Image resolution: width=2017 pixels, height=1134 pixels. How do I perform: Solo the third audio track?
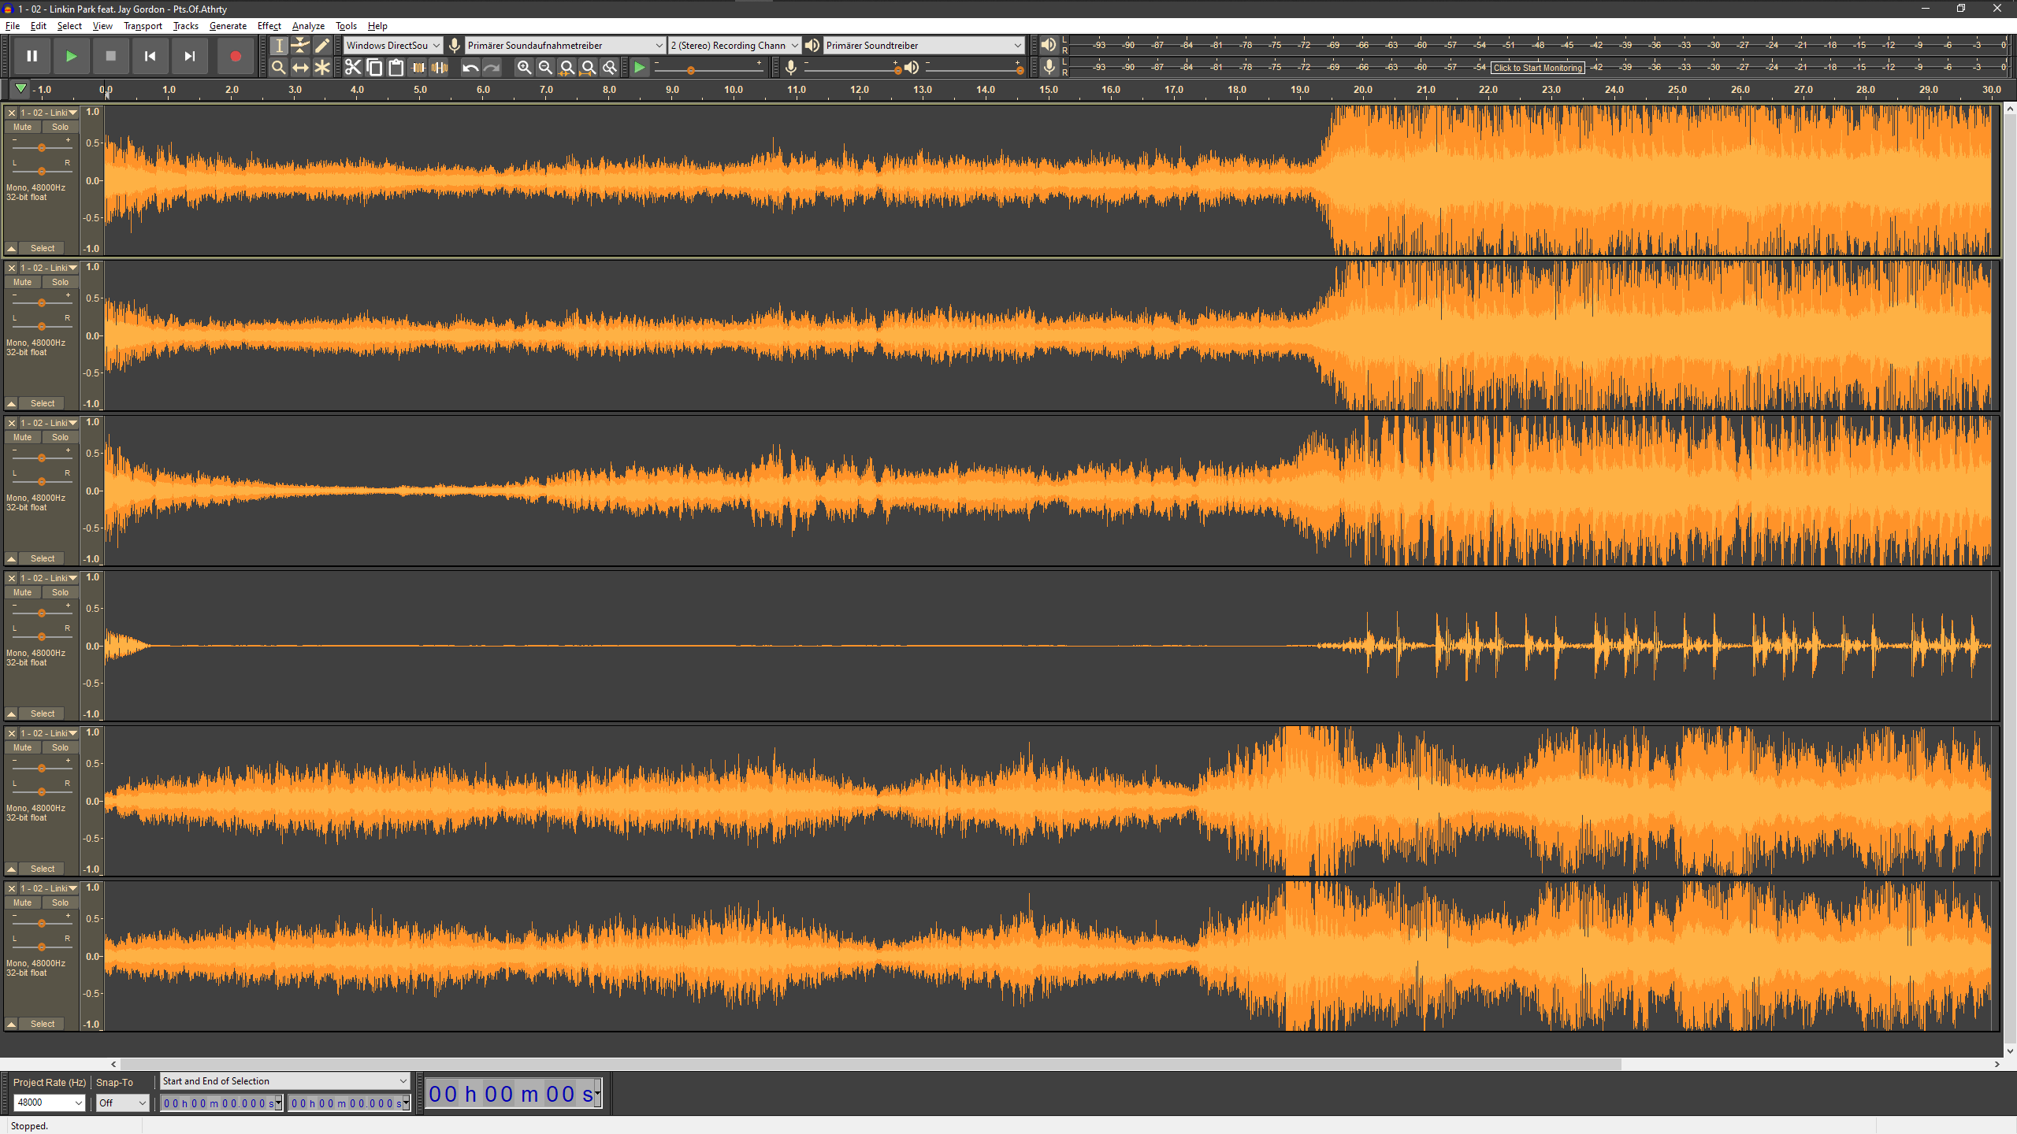click(x=60, y=437)
